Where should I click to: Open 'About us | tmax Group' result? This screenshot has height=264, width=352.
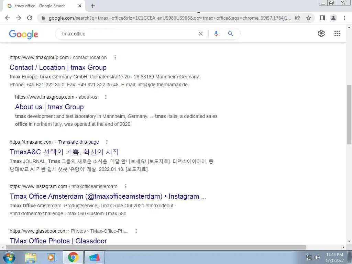tap(49, 107)
